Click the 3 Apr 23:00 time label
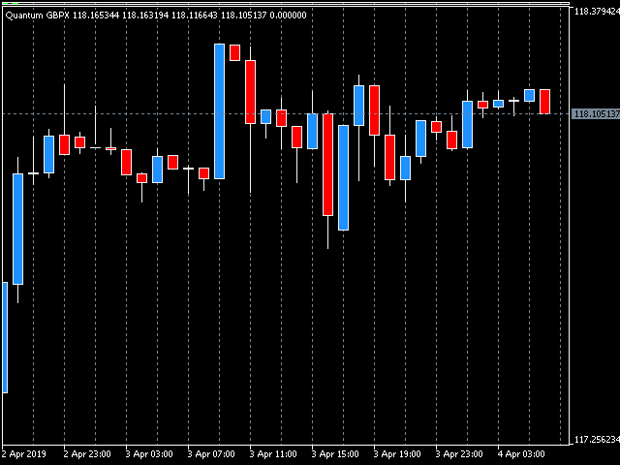The width and height of the screenshot is (620, 465). pos(459,454)
